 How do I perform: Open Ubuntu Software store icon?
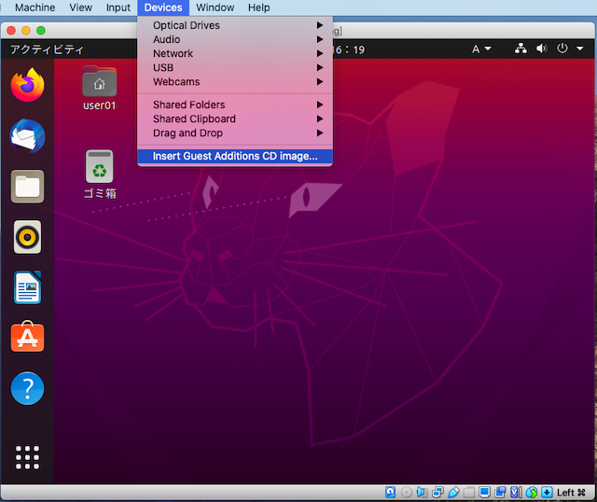pos(27,337)
